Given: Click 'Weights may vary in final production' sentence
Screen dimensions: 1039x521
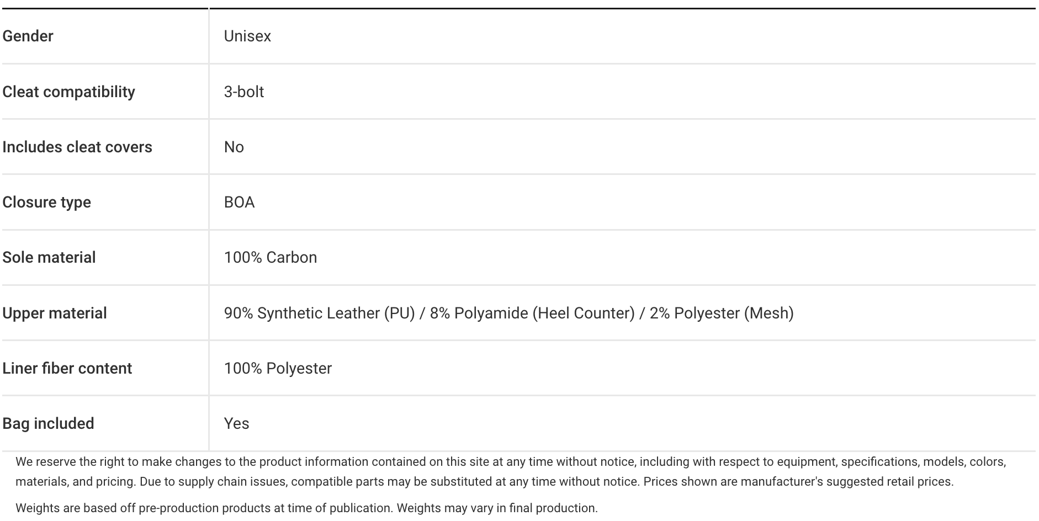Looking at the screenshot, I should 497,508.
